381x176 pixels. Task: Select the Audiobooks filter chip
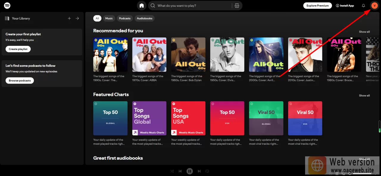145,18
